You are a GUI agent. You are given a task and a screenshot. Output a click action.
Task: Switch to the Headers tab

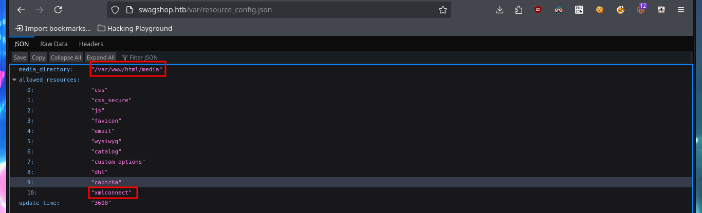tap(91, 44)
